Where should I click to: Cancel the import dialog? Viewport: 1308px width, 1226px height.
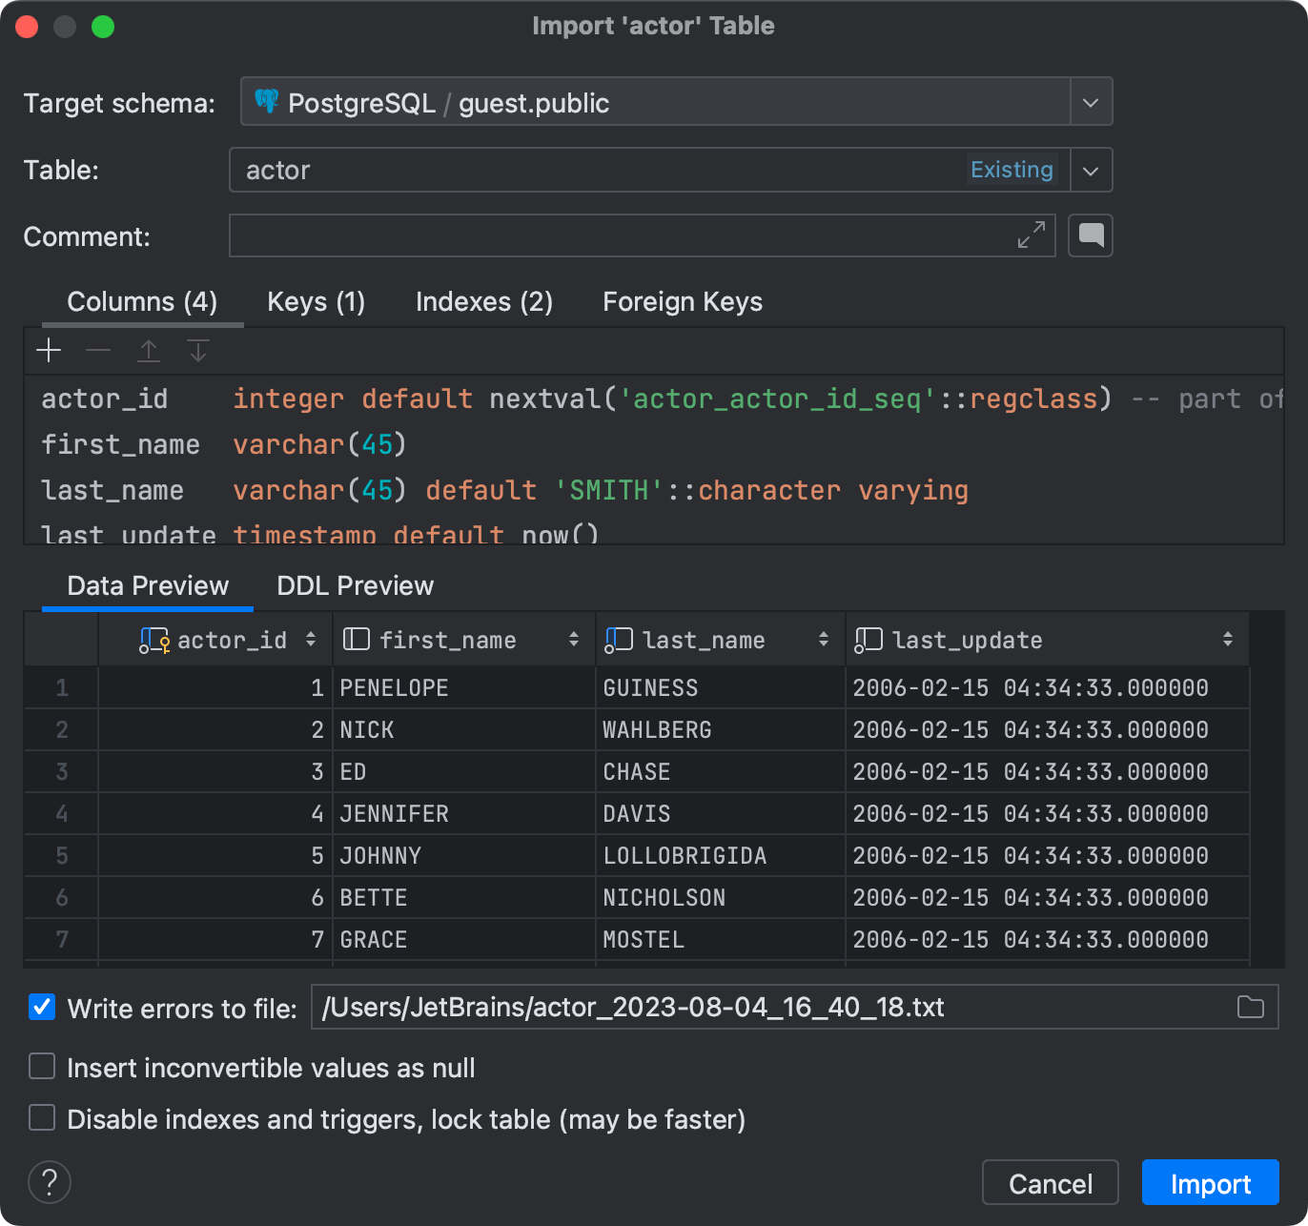[1050, 1182]
